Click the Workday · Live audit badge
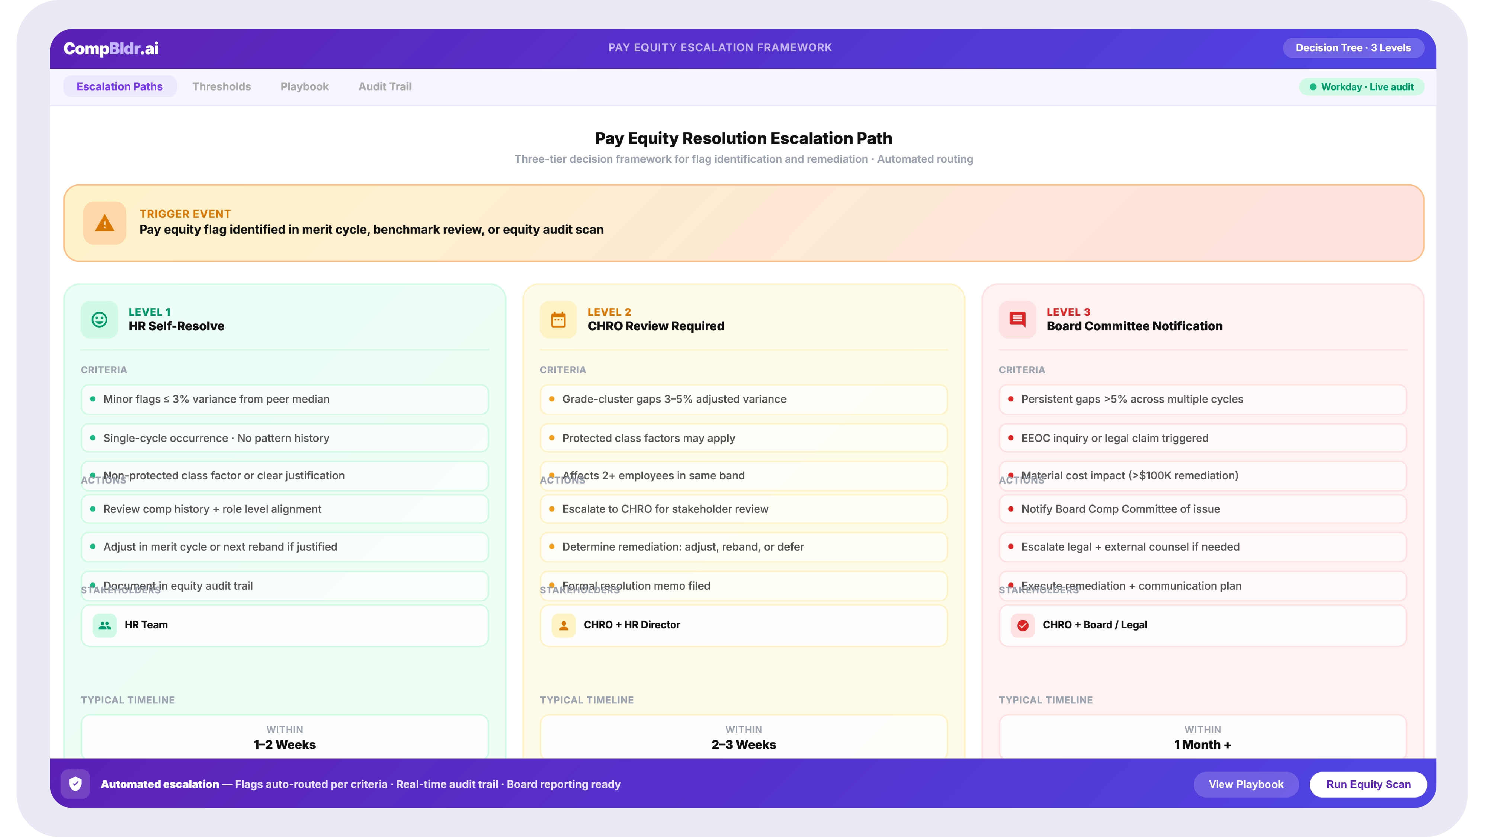 point(1361,87)
